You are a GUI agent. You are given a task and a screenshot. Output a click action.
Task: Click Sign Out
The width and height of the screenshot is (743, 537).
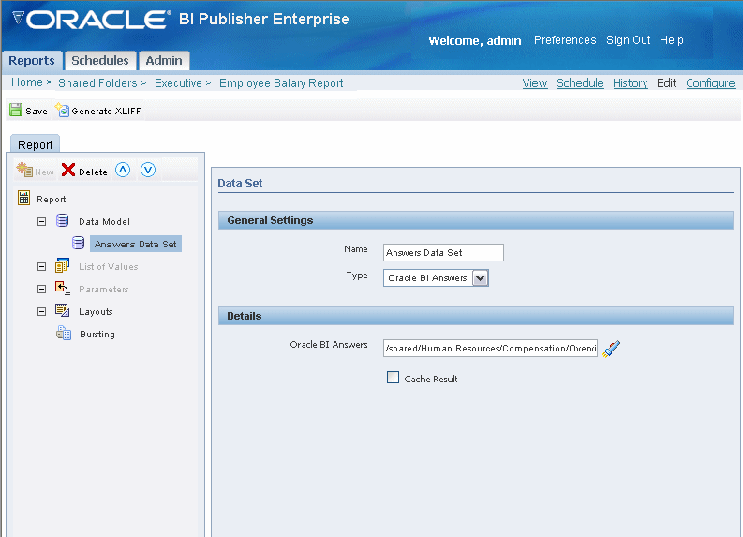click(629, 40)
